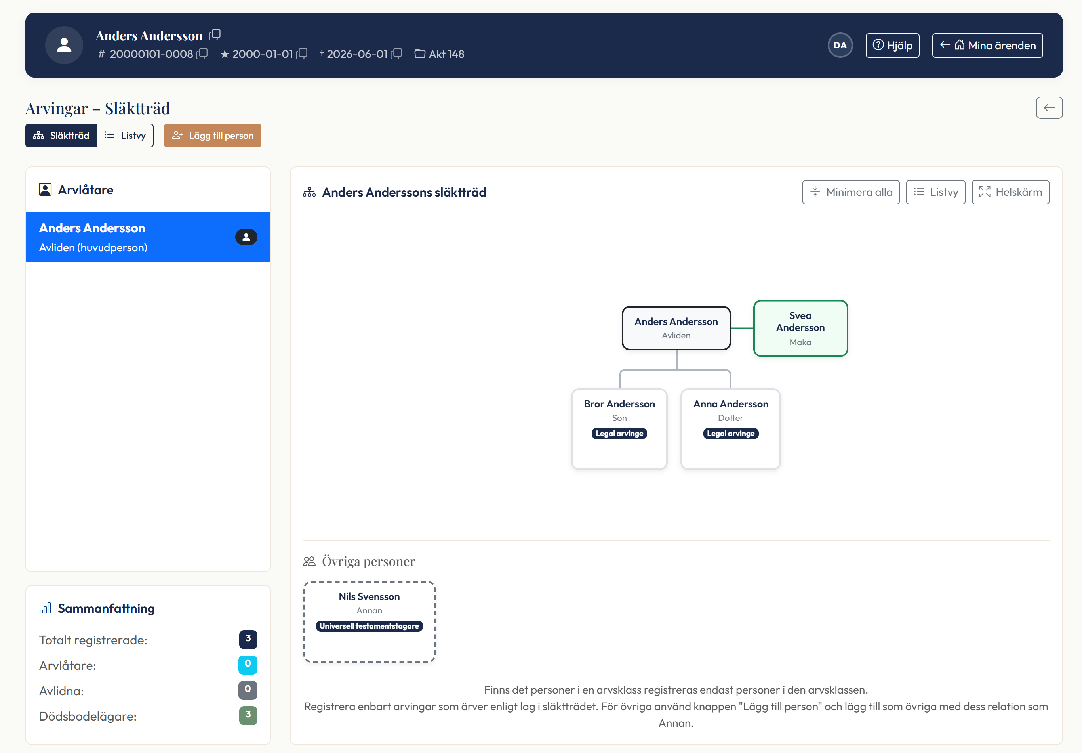Copy death date 2026-06-01
This screenshot has height=753, width=1082.
tap(396, 54)
